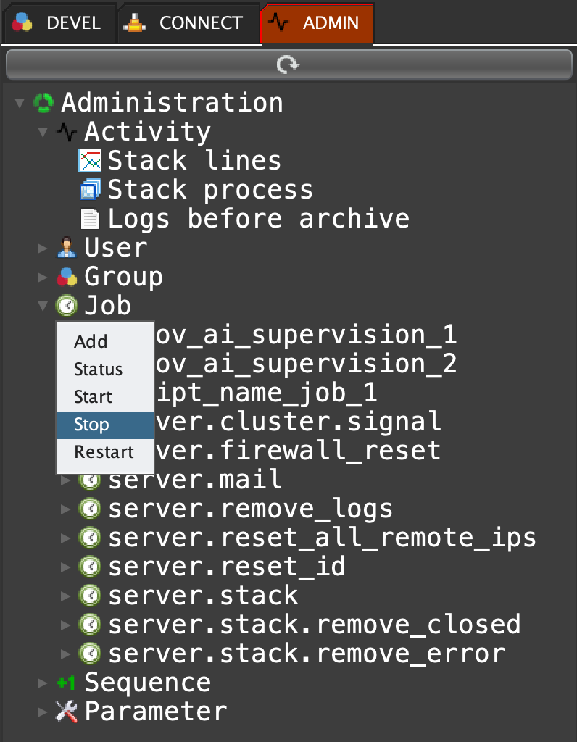Collapse the Activity tree node
577x742 pixels.
pyautogui.click(x=43, y=132)
